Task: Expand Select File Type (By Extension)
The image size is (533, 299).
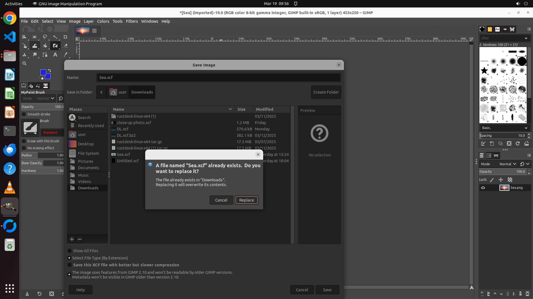Action: [x=69, y=258]
